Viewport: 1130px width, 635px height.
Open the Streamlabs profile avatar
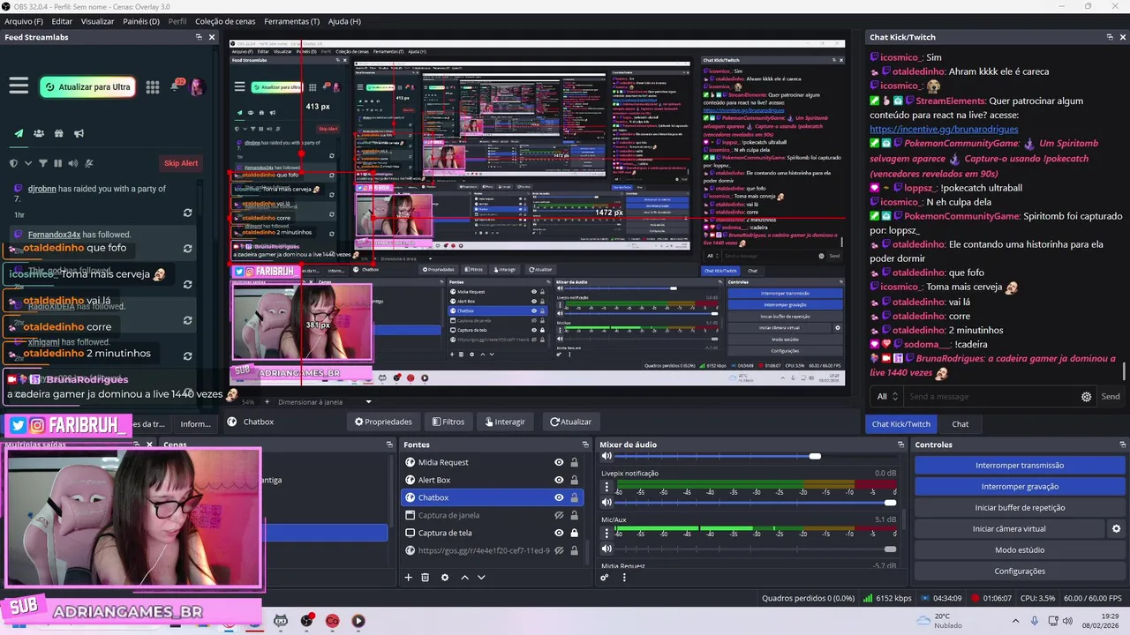pos(197,86)
